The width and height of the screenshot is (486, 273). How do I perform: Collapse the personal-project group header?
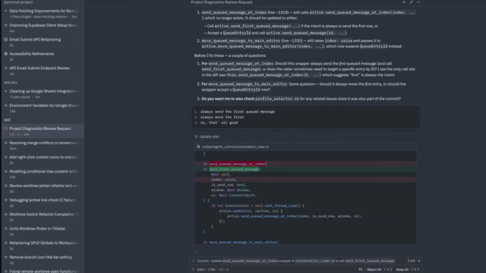coord(18,2)
